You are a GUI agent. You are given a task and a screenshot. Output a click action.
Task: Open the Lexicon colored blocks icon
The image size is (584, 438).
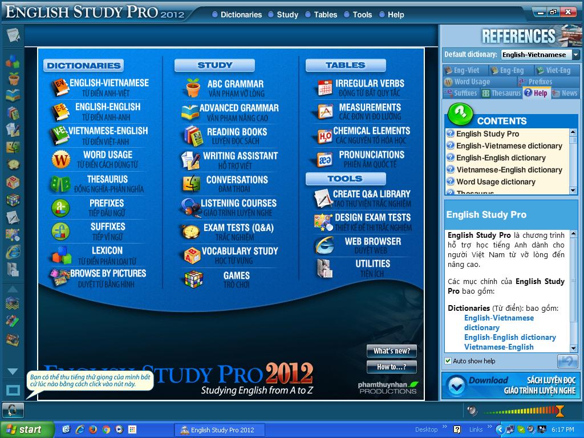point(61,255)
